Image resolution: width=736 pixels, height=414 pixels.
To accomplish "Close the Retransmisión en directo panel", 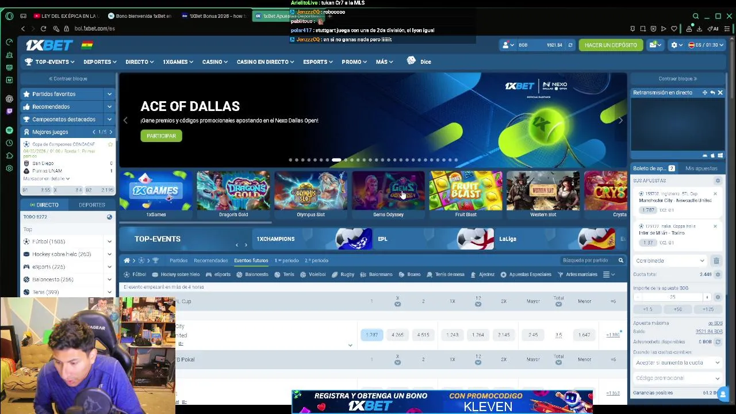I will tap(720, 93).
